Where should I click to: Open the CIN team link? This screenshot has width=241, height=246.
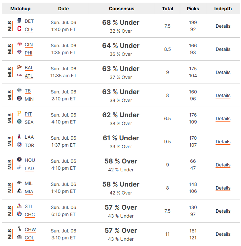pyautogui.click(x=29, y=45)
